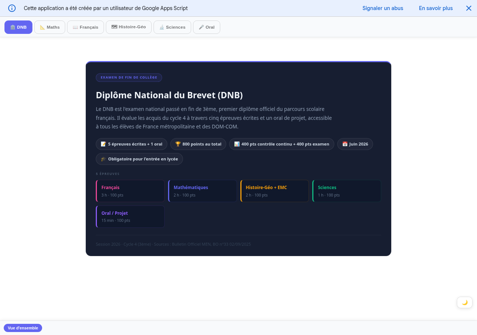The image size is (477, 335).
Task: Click the info icon in the banner
Action: point(12,8)
